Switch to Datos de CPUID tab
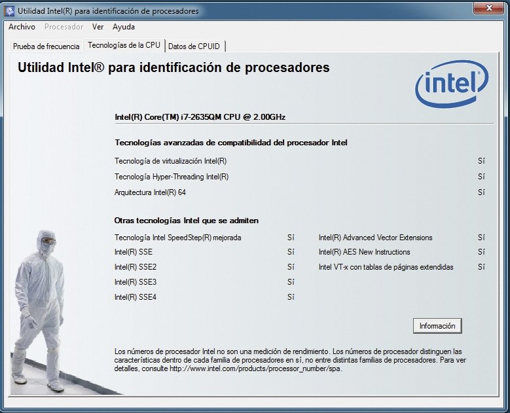The image size is (510, 413). pos(194,46)
